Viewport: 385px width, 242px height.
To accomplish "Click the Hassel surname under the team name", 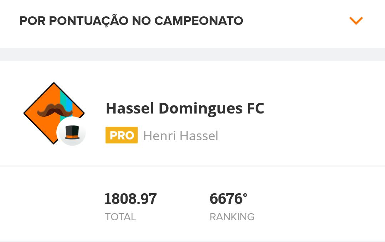I will [199, 136].
